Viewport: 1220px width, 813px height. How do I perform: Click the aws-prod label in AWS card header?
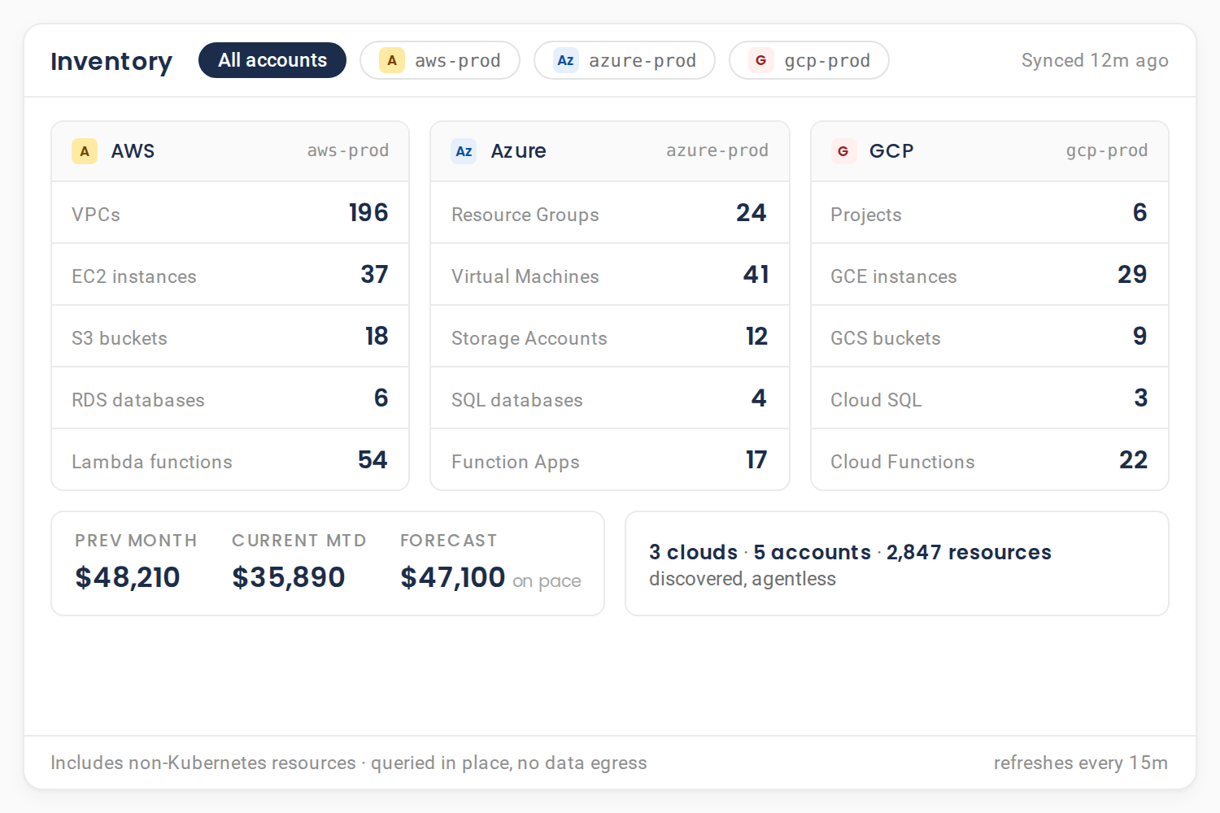(x=348, y=150)
